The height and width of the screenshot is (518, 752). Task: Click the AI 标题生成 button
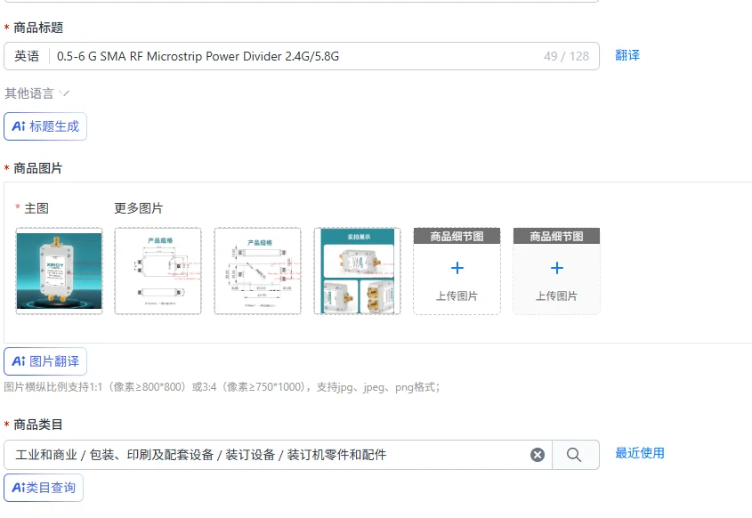(x=45, y=126)
